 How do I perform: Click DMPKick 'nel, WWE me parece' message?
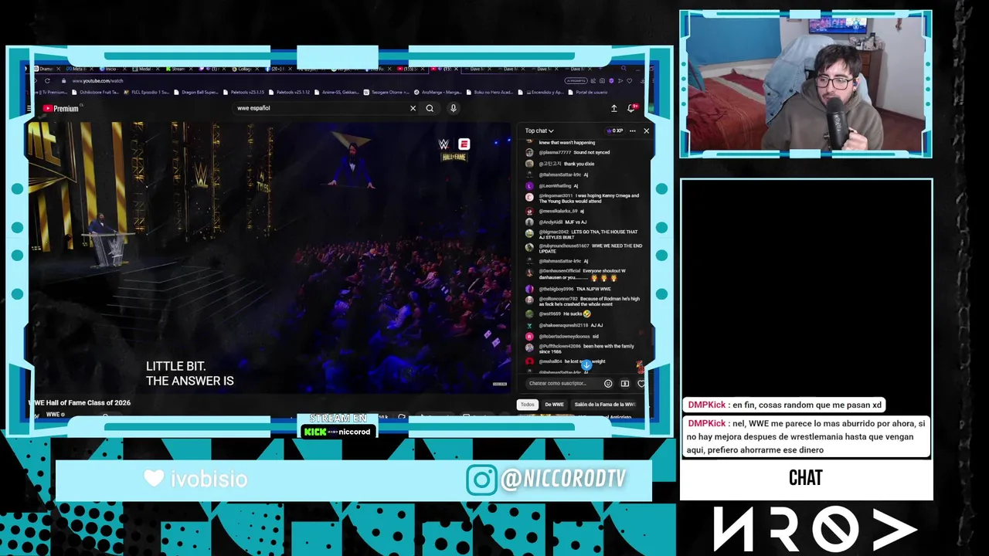point(806,436)
